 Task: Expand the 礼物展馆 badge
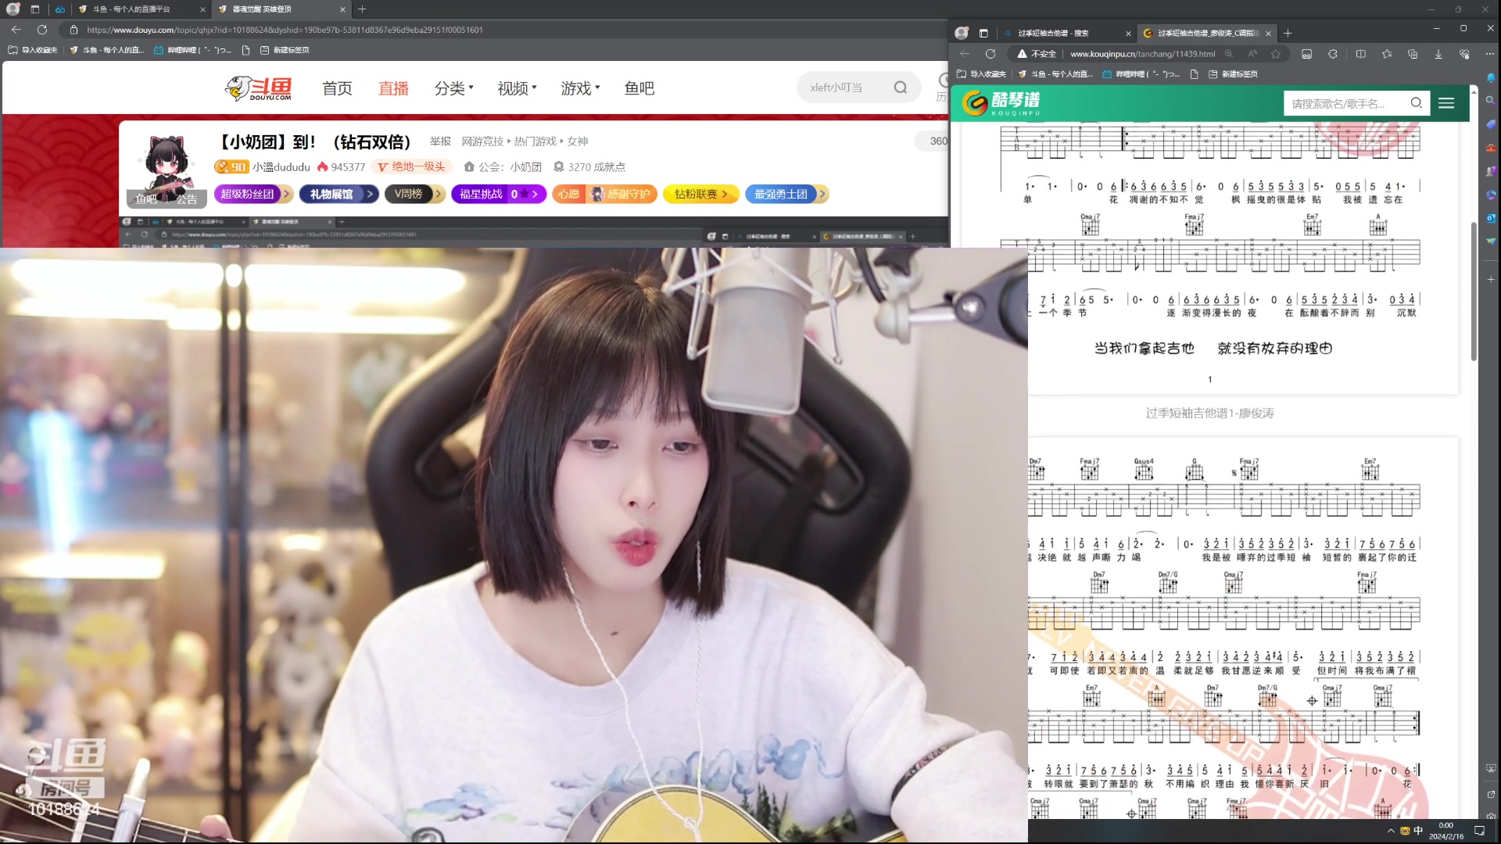pos(339,195)
